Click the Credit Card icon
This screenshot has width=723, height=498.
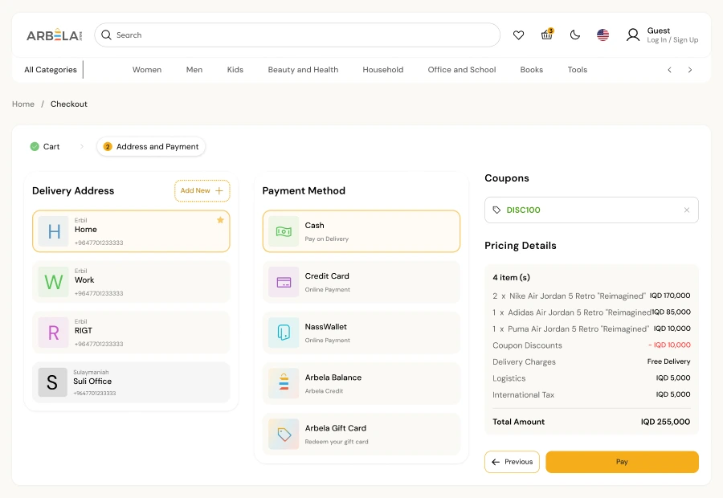click(284, 282)
